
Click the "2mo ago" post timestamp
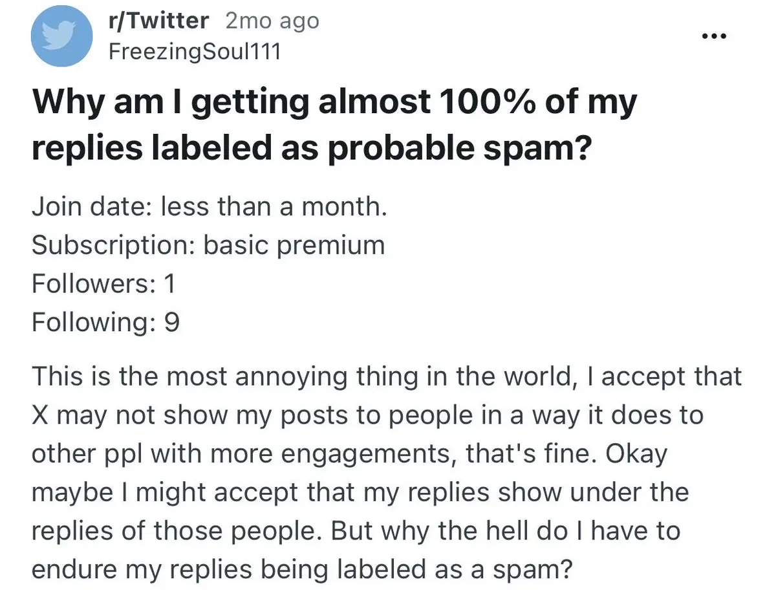click(272, 21)
